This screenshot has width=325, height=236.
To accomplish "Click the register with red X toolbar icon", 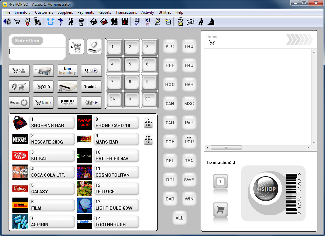I will click(x=104, y=22).
